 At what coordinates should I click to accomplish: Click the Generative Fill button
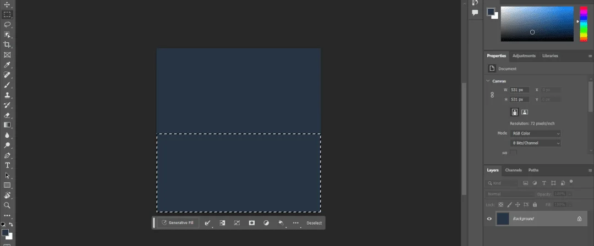(x=178, y=223)
